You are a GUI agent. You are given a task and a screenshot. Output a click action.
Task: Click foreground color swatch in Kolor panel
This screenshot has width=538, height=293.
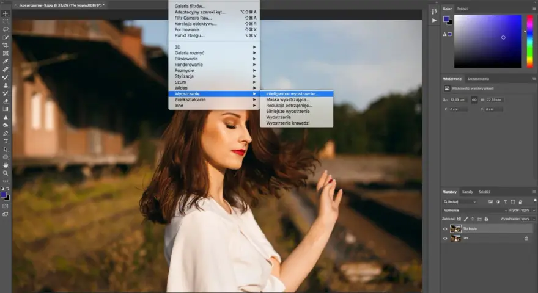point(446,19)
